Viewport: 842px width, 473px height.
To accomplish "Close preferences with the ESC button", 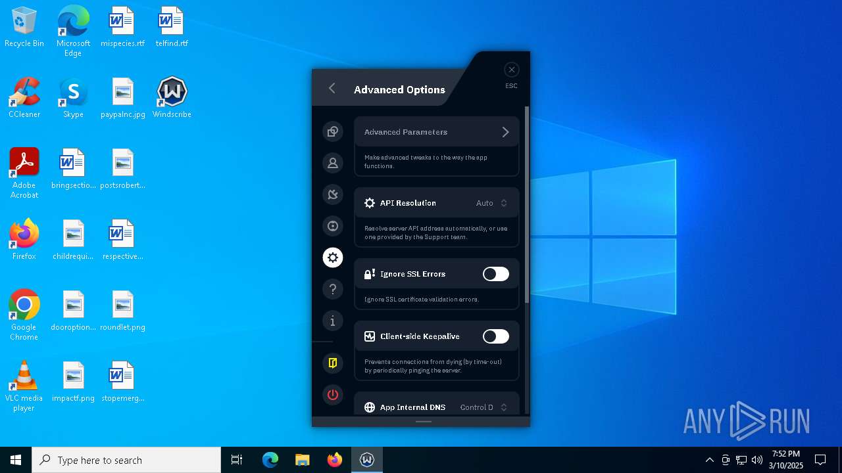I will click(511, 70).
